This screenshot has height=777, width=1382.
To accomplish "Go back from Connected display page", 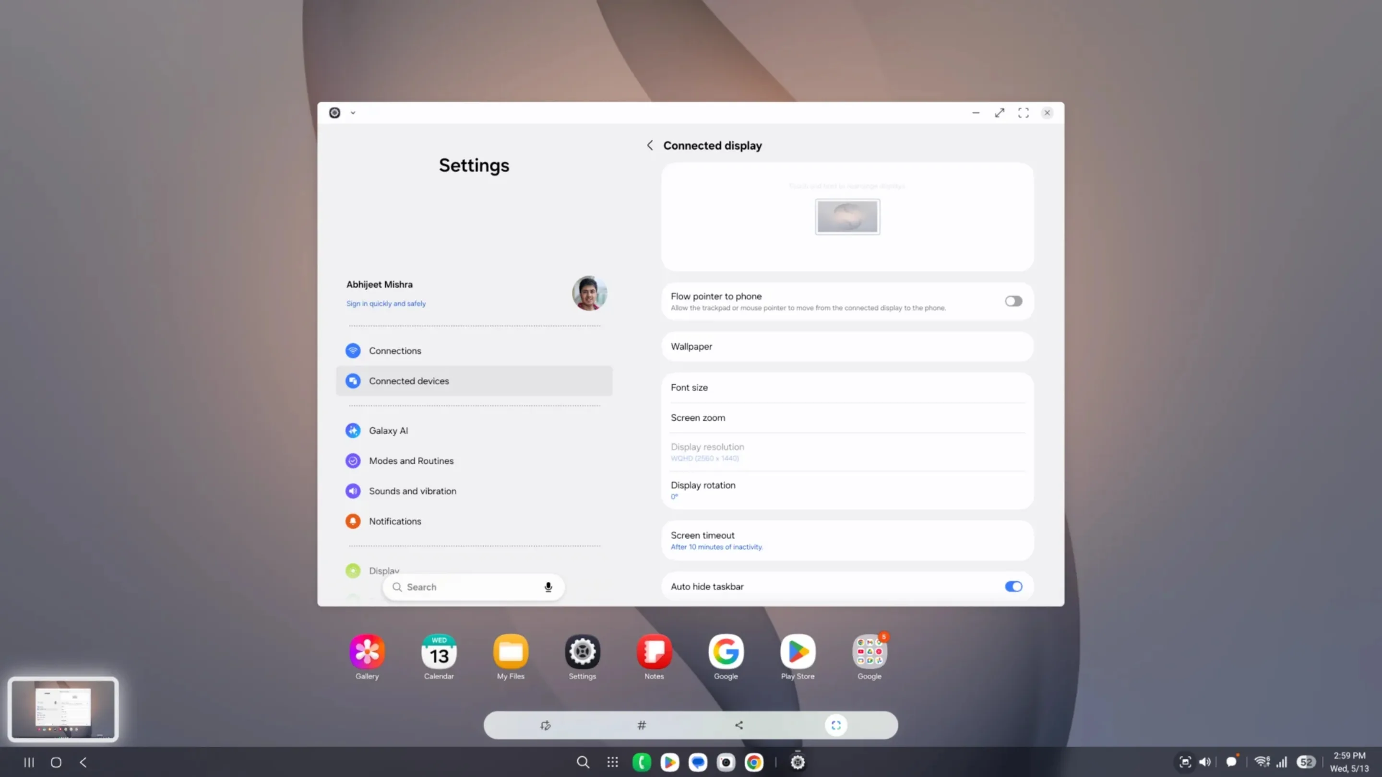I will [x=650, y=145].
